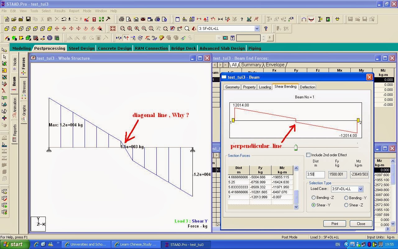Select the Stresses sub-page tab
Viewport: 398px width, 249px height.
click(x=24, y=89)
